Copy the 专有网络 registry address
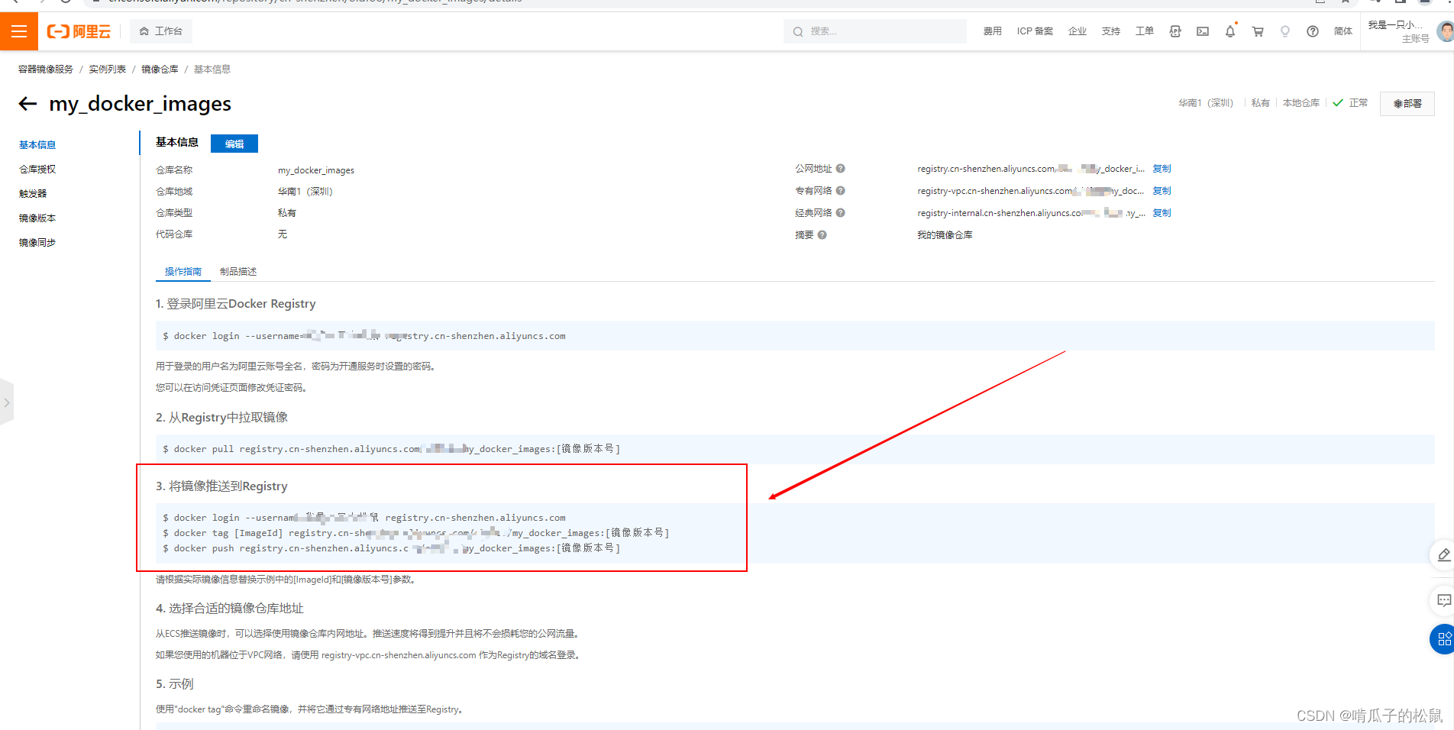The height and width of the screenshot is (730, 1454). (x=1162, y=191)
